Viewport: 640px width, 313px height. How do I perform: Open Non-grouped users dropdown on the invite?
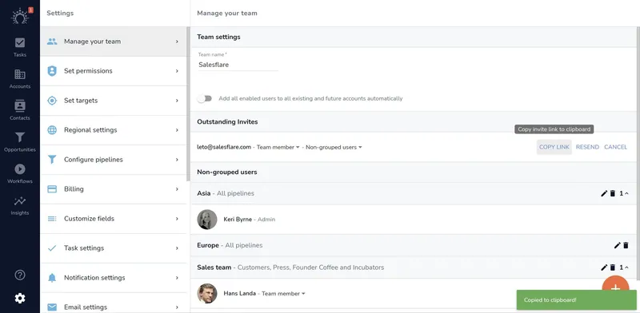[334, 147]
